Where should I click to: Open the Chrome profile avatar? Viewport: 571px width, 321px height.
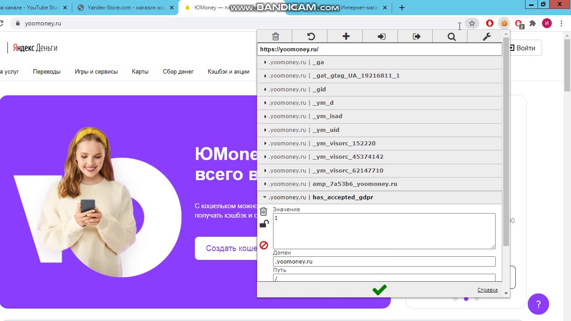(547, 23)
